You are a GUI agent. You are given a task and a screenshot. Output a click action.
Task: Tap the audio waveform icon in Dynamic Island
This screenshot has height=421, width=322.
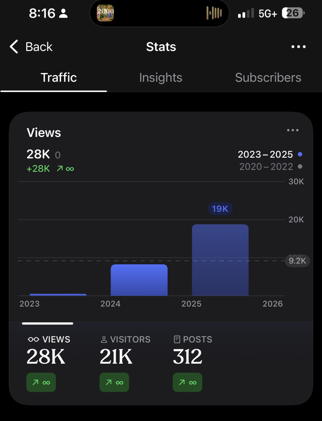click(x=214, y=13)
